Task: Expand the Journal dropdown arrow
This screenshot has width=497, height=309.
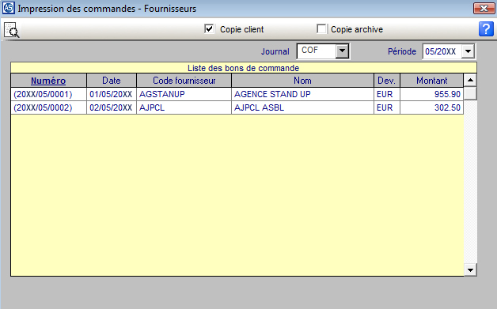Action: click(x=343, y=51)
